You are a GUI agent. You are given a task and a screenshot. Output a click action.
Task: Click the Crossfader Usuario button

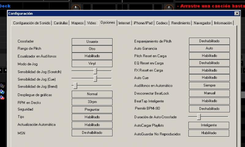tap(92, 42)
